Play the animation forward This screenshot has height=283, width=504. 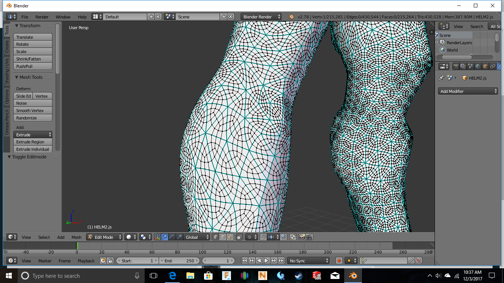click(266, 261)
